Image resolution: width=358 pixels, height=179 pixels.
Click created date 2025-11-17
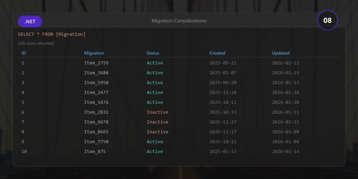(223, 132)
